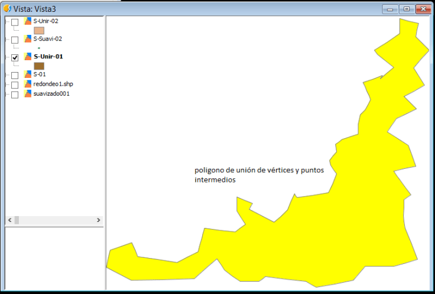Viewport: 435px width, 294px height.
Task: Click the S-Suavi-02 layer icon
Action: 28,39
